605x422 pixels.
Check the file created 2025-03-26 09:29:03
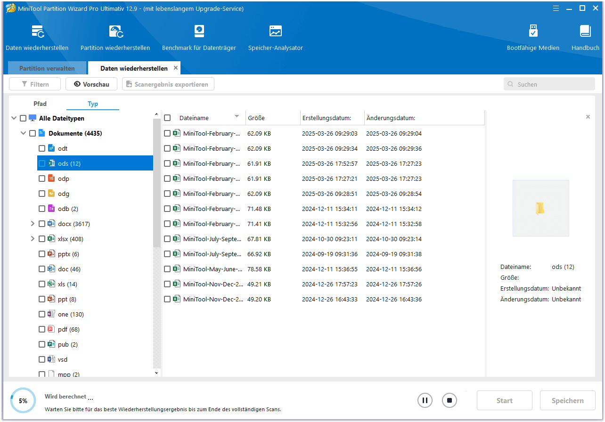pyautogui.click(x=167, y=133)
